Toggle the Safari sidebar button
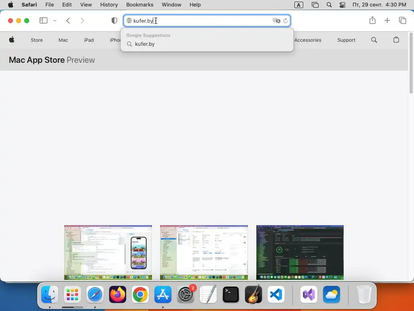This screenshot has height=311, width=414. 43,21
